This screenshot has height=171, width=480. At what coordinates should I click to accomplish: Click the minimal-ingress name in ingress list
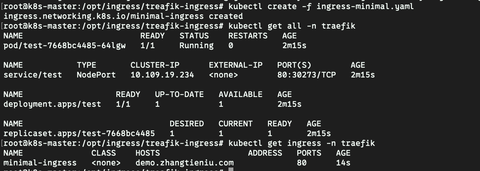tap(40, 163)
